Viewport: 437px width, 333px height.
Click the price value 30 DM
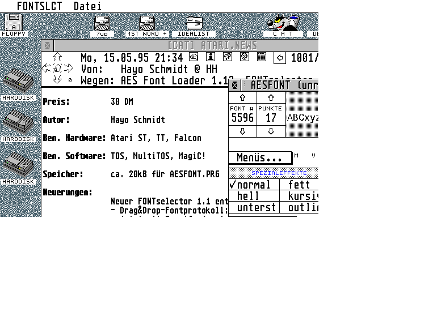pos(122,101)
